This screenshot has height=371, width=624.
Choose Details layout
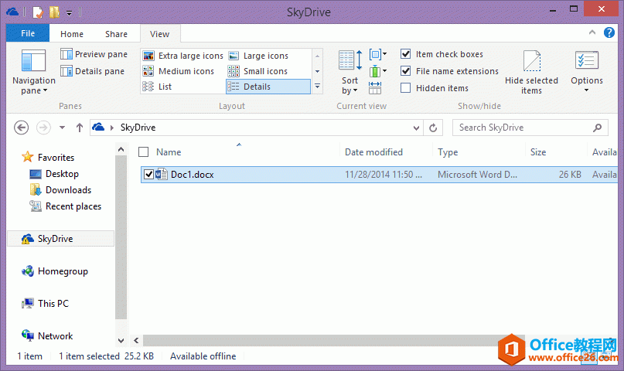(x=268, y=87)
